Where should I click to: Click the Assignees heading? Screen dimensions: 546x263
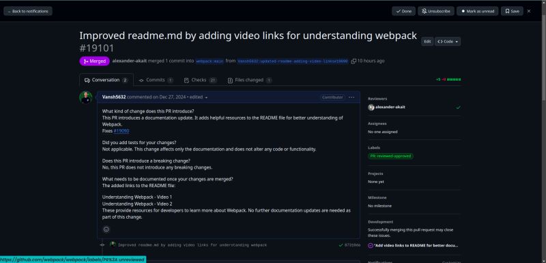(377, 124)
